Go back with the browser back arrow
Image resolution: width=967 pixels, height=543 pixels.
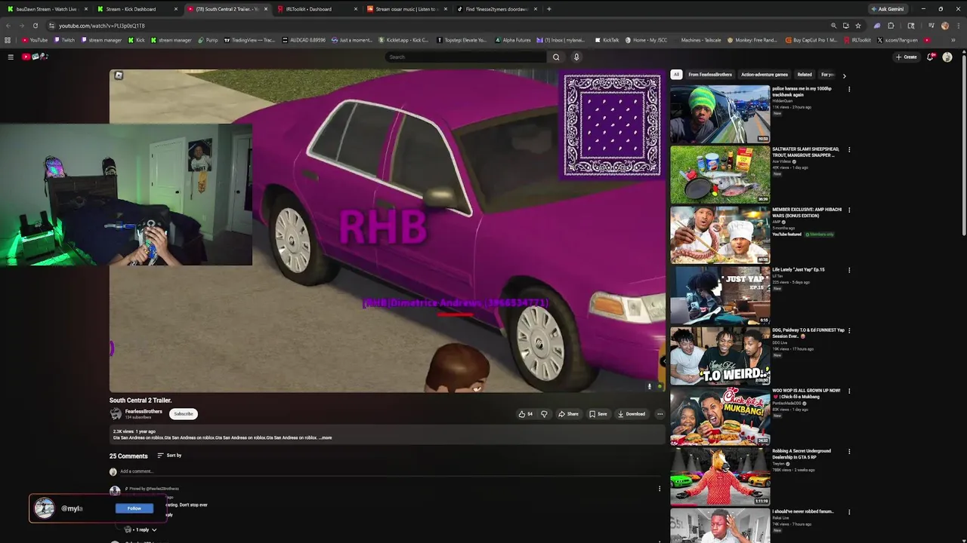(x=8, y=26)
